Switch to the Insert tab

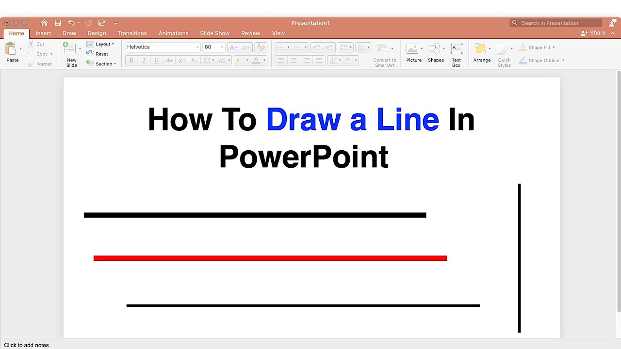pyautogui.click(x=43, y=33)
